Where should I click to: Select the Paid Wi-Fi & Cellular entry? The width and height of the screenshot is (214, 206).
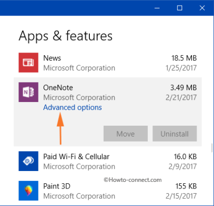76,157
